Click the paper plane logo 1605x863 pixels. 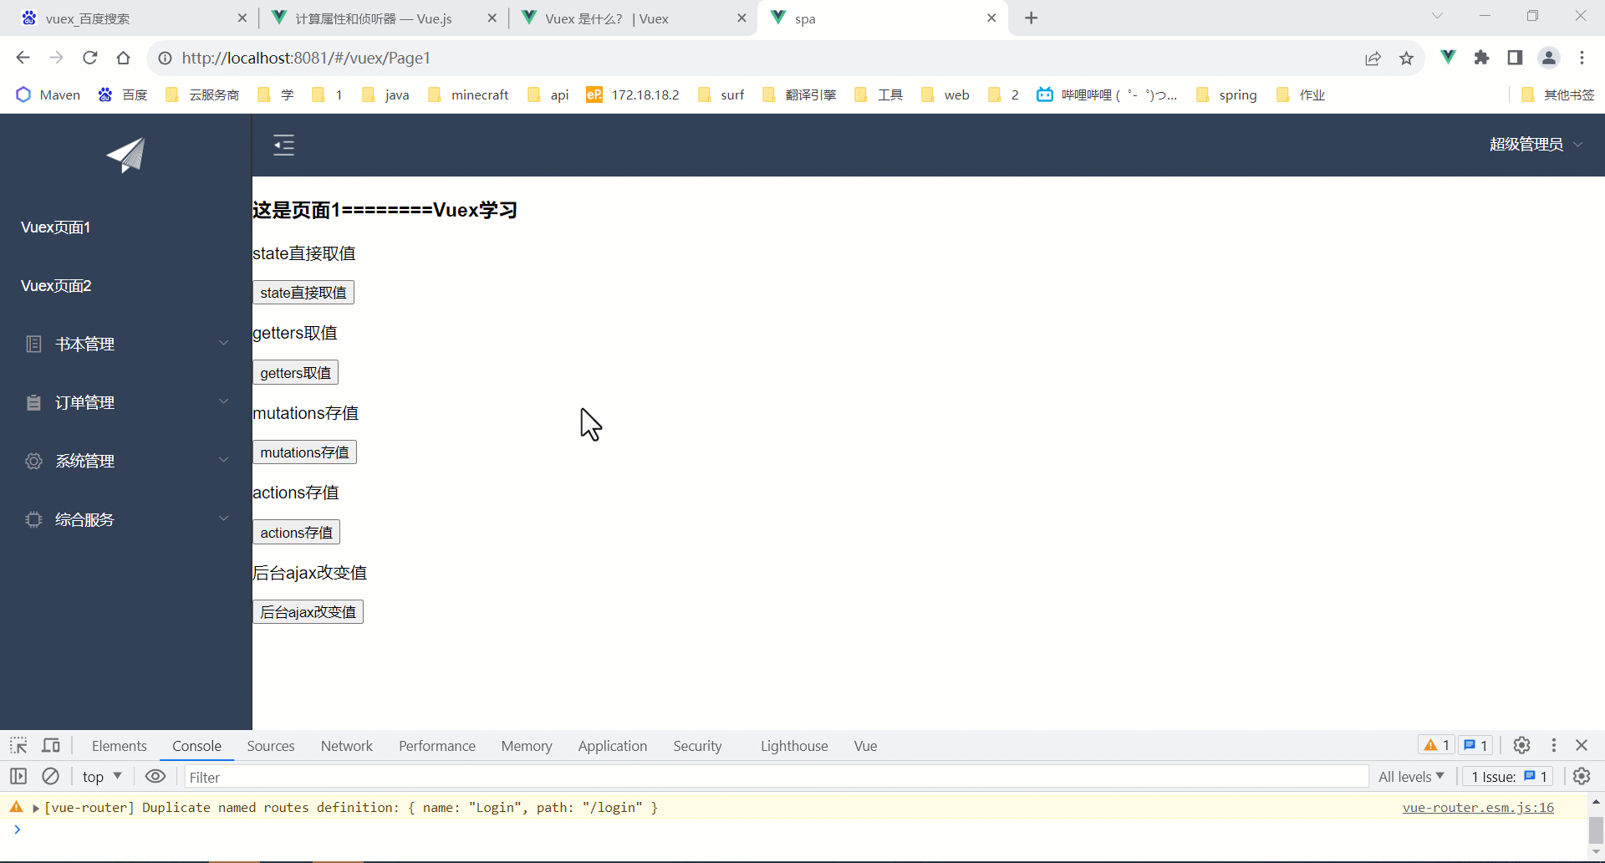click(125, 155)
